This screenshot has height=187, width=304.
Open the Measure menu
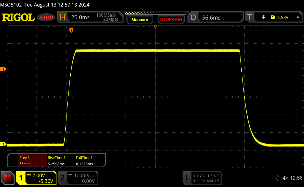pyautogui.click(x=140, y=20)
